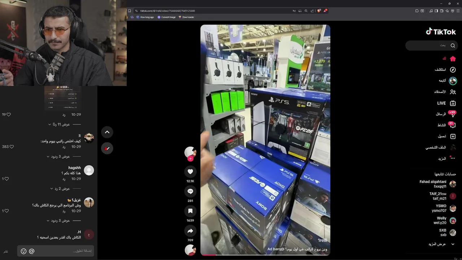
Task: Open Fahad alqahtani's followed account
Action: click(x=438, y=184)
